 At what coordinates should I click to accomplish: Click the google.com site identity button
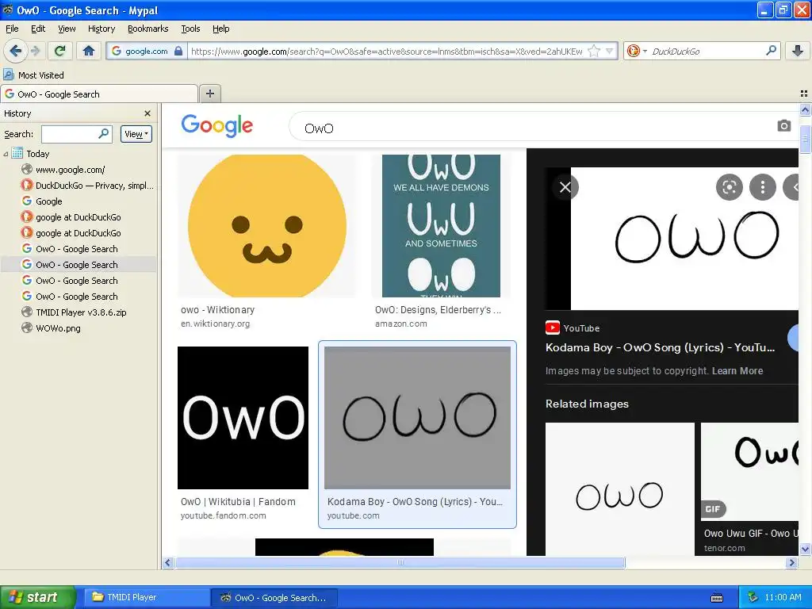pyautogui.click(x=147, y=52)
